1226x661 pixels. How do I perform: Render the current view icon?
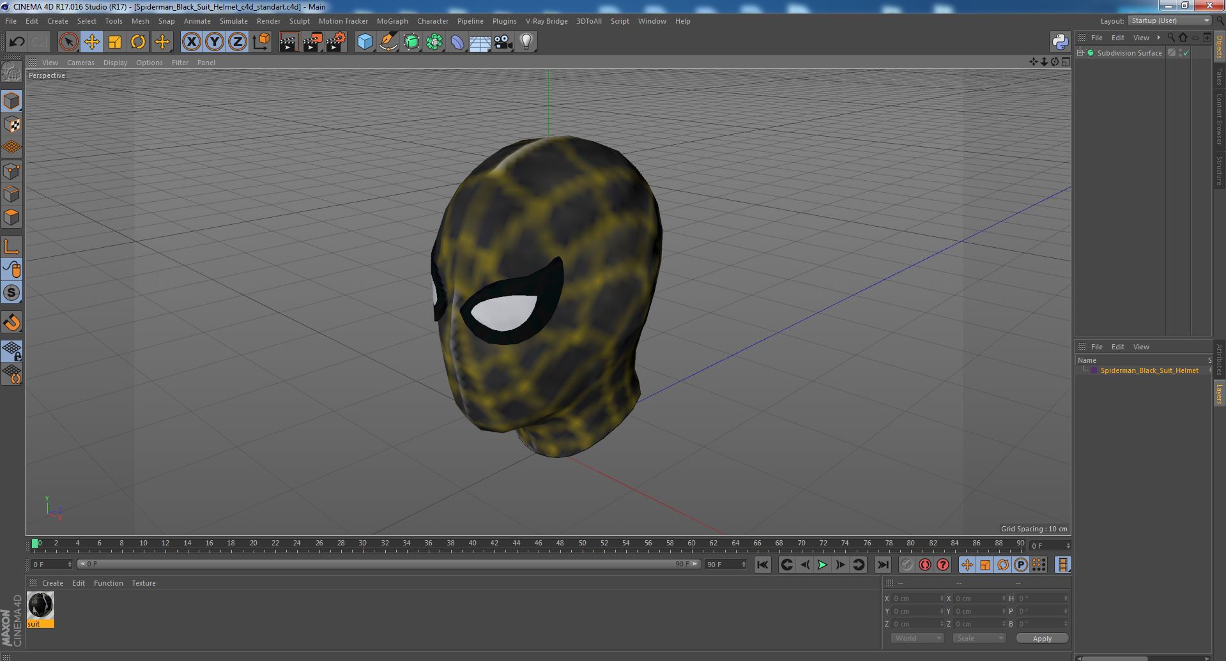(x=289, y=42)
